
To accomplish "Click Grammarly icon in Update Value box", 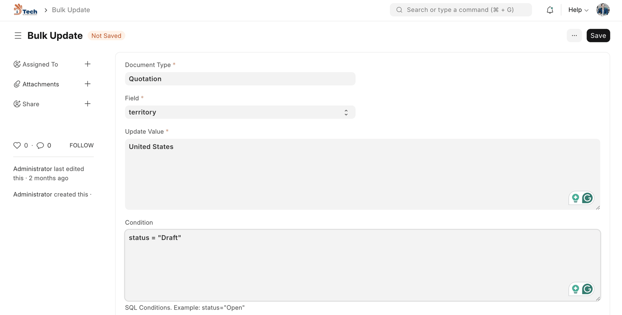I will (587, 198).
